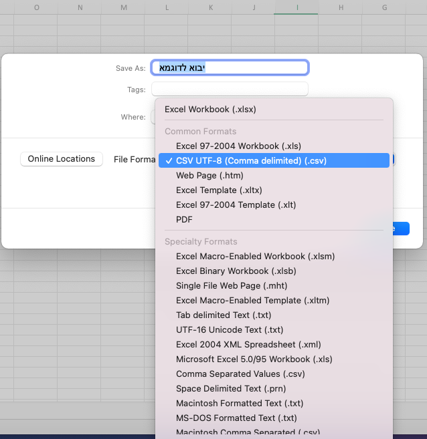Viewport: 427px width, 439px height.
Task: Select column J header in spreadsheet
Action: click(x=254, y=7)
